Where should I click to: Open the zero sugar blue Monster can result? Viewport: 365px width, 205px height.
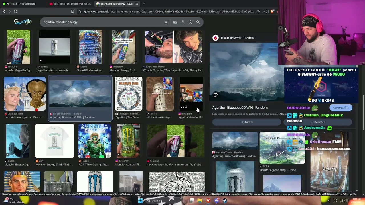95,182
